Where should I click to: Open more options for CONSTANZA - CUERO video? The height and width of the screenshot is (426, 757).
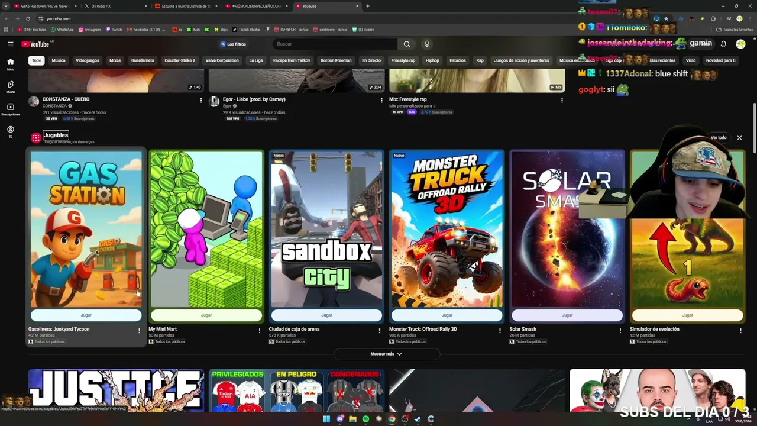[201, 100]
